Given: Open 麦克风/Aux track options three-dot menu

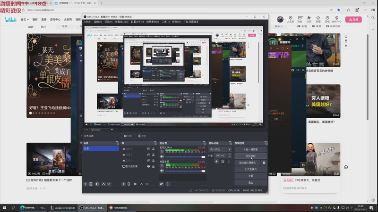Looking at the screenshot, I should click(162, 152).
